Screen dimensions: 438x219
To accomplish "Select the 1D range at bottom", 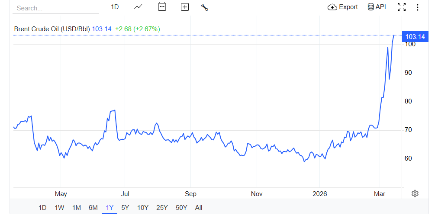I will click(x=42, y=208).
